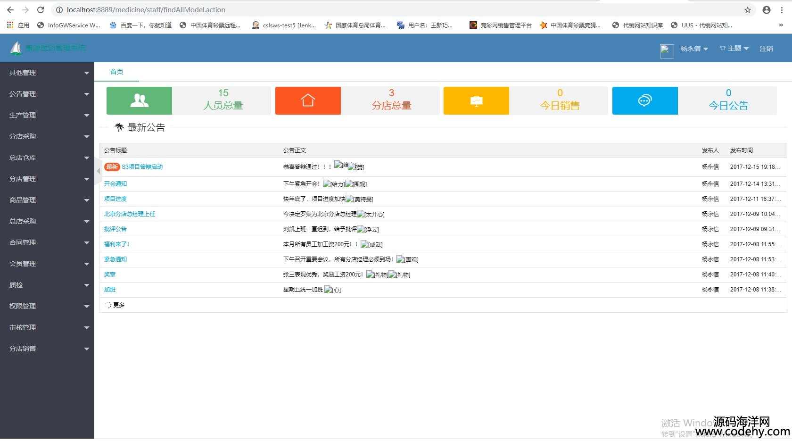This screenshot has width=792, height=441.
Task: Open the 主题 theme dropdown
Action: 734,49
